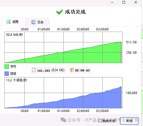Click the green success checkmark icon
The height and width of the screenshot is (126, 143).
pos(60,12)
